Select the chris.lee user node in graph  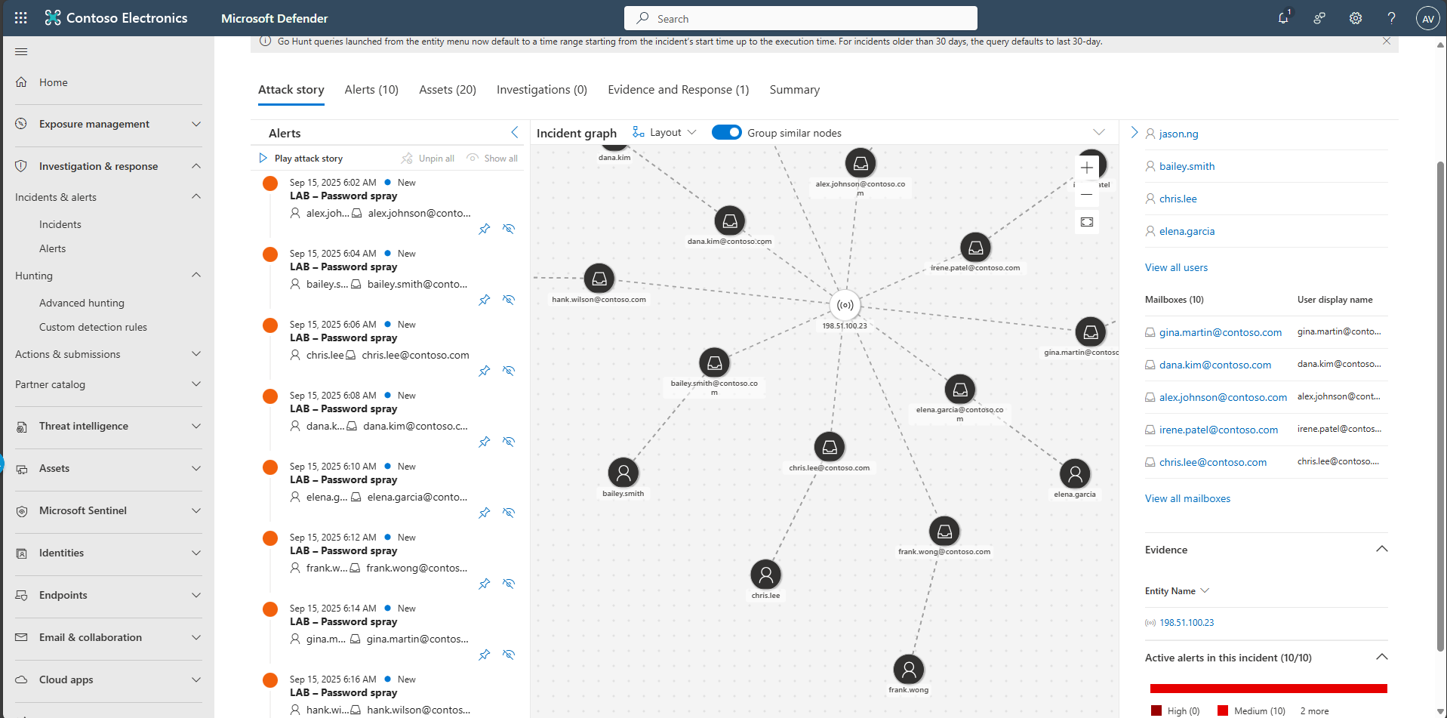click(765, 575)
